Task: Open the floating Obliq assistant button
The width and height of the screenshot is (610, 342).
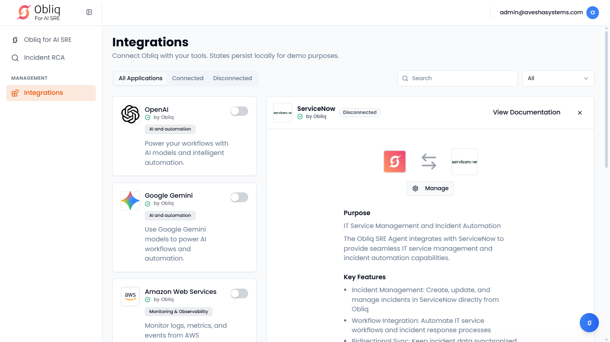Action: (x=589, y=323)
